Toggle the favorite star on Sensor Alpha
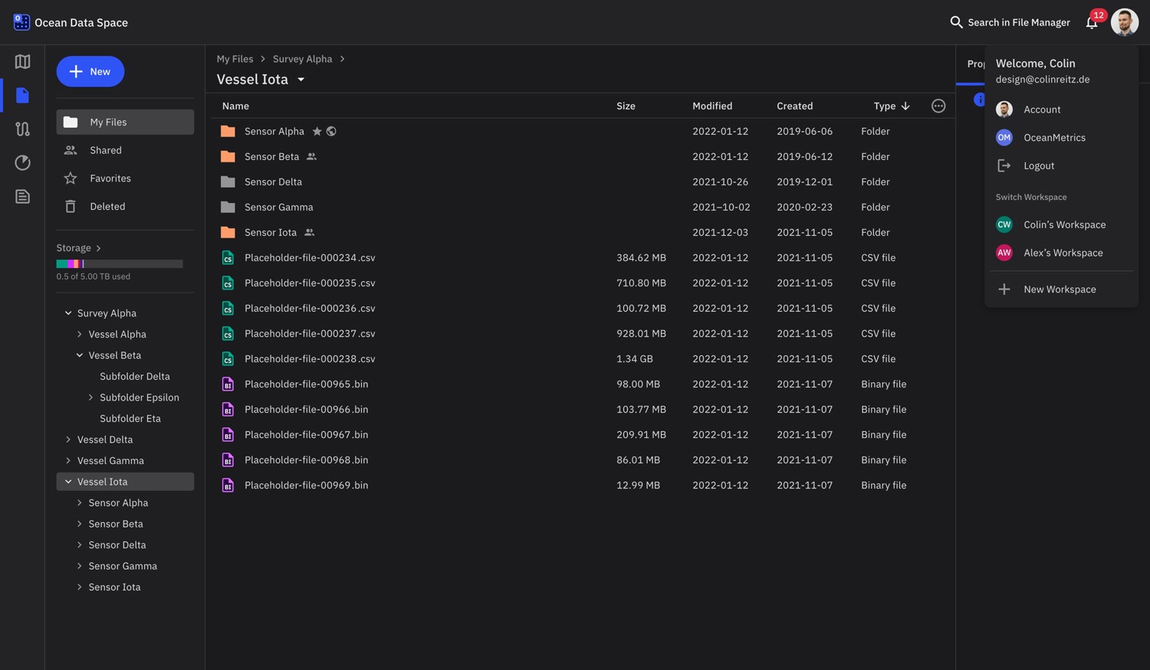 [317, 131]
